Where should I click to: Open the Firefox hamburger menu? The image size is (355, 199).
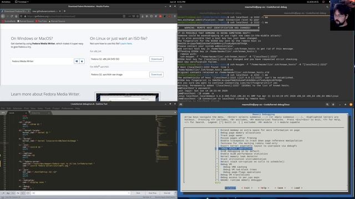175,16
